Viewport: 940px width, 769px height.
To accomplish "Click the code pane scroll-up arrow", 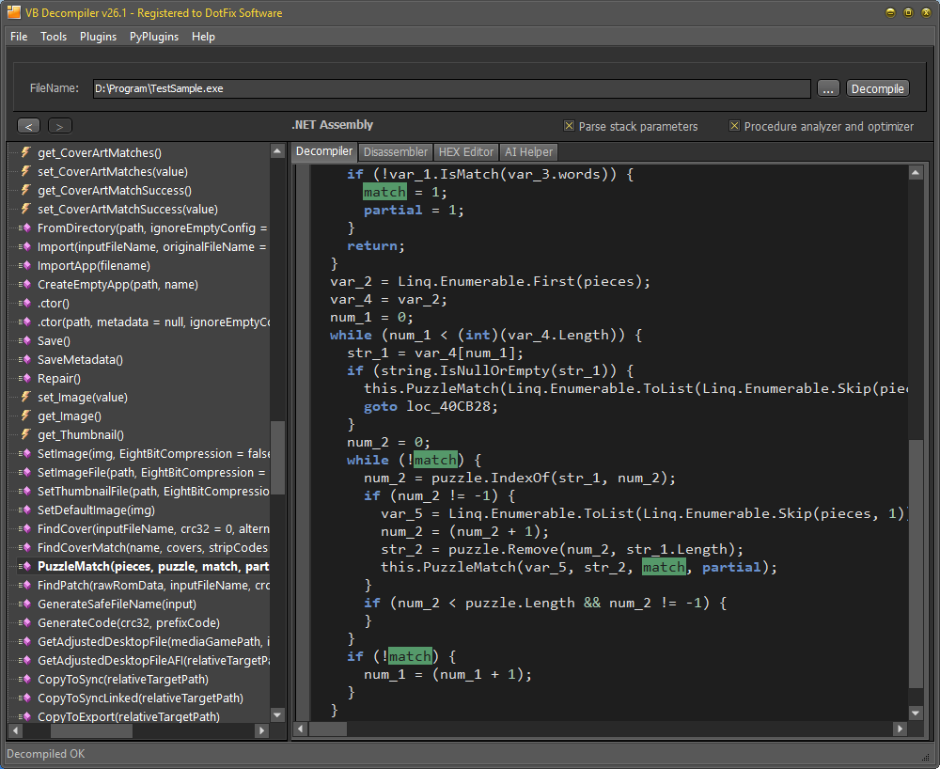I will pyautogui.click(x=916, y=173).
